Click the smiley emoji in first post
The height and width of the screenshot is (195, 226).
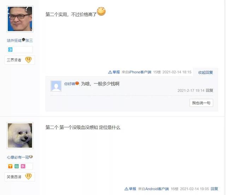coord(101,11)
